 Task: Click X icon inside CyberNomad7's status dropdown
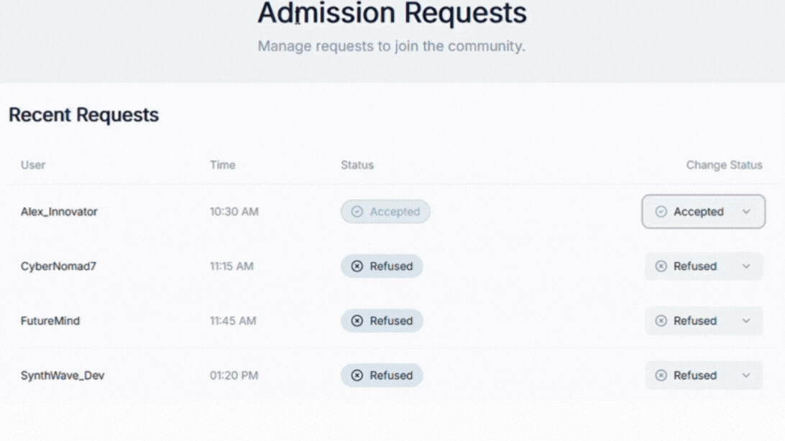pyautogui.click(x=661, y=266)
